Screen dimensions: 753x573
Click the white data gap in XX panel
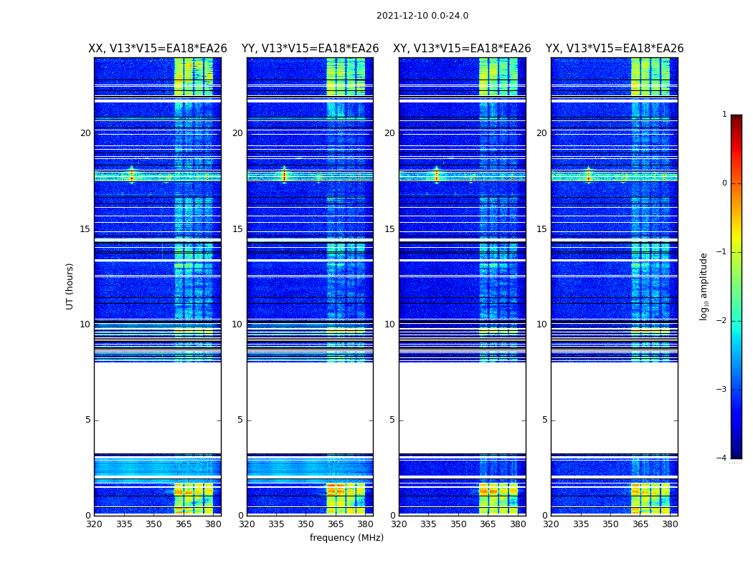[x=157, y=408]
